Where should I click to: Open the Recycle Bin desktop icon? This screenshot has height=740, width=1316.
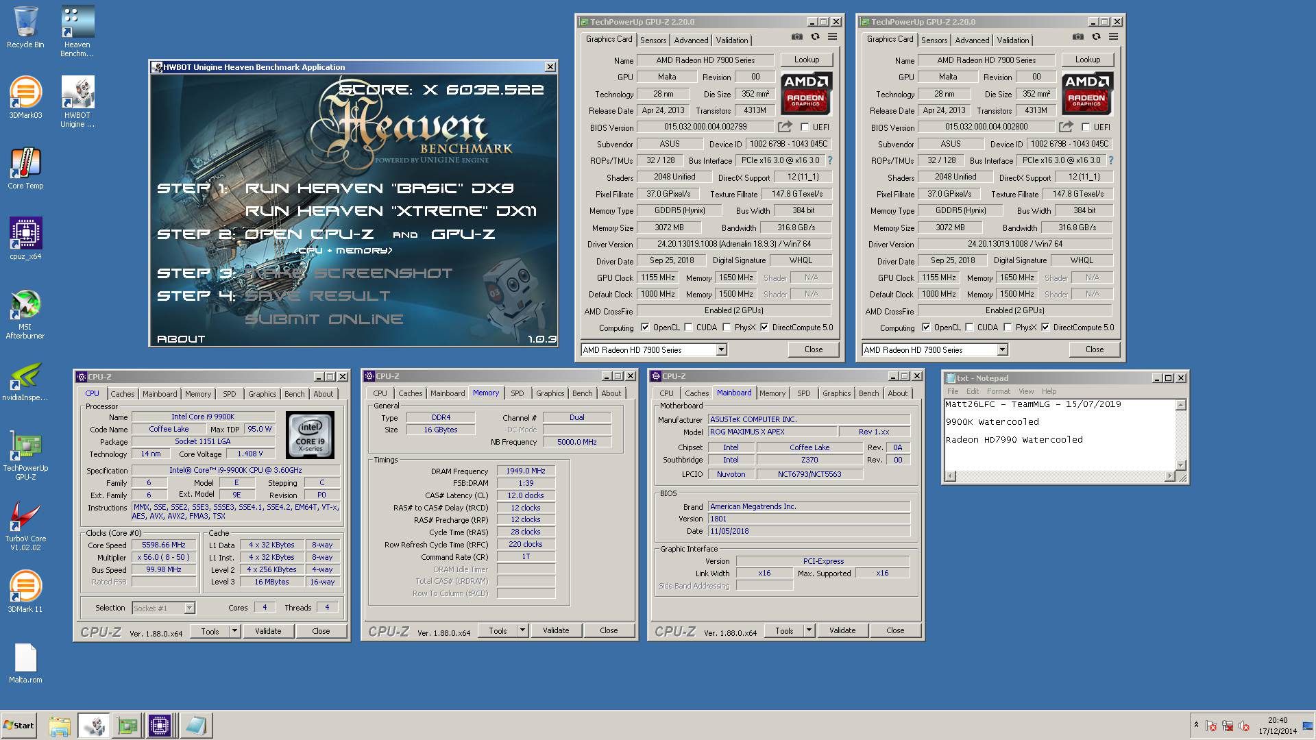(25, 27)
